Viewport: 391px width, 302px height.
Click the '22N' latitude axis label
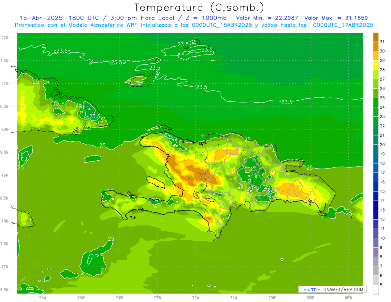pos(5,38)
